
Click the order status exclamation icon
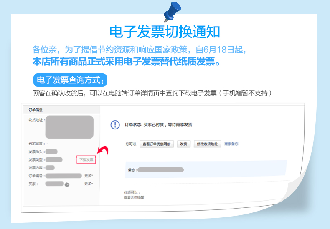tap(115, 124)
